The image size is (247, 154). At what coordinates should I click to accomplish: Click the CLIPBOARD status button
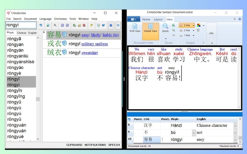(74, 145)
